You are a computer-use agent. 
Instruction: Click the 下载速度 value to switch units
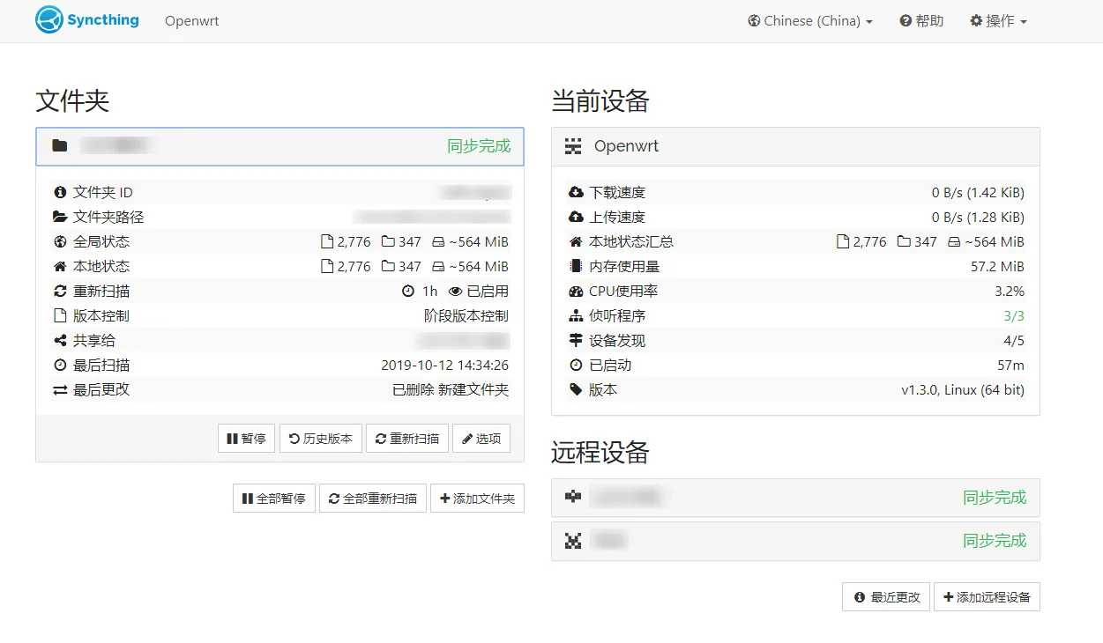(x=977, y=193)
